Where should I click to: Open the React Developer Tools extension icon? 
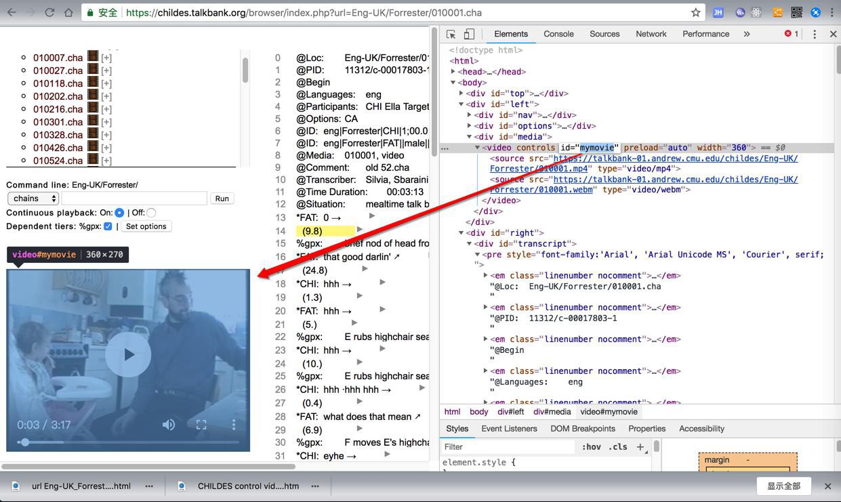[x=756, y=12]
